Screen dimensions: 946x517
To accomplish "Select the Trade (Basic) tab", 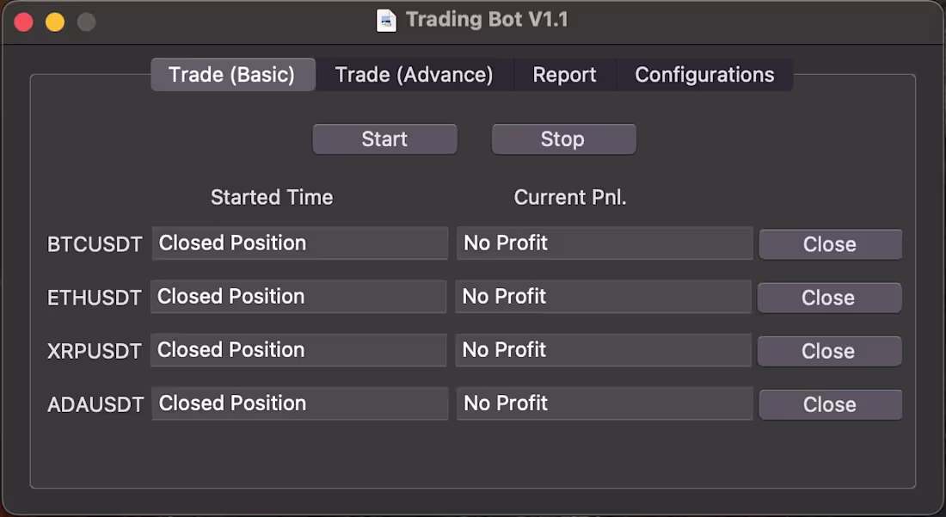I will pos(232,75).
